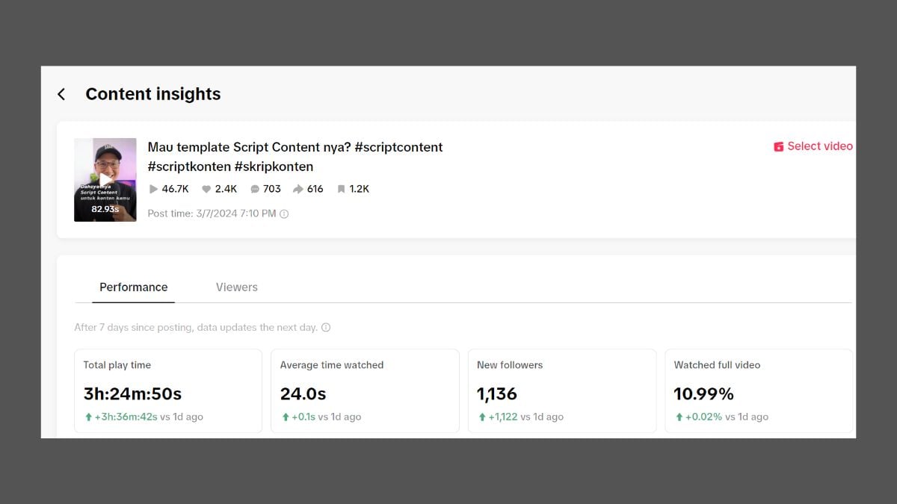Select the Average time watched metric card

tap(365, 391)
